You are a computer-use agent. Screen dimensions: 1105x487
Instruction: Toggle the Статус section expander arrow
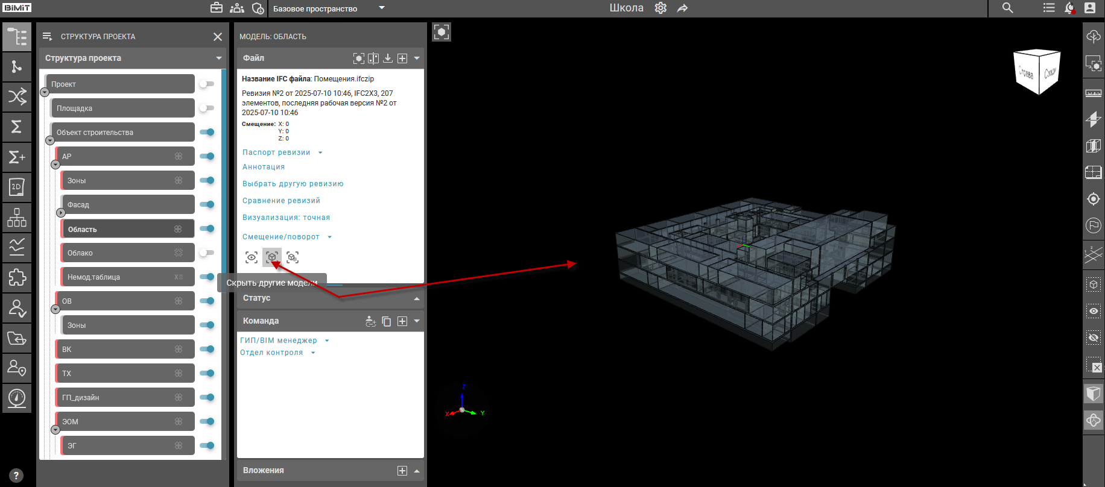point(417,298)
